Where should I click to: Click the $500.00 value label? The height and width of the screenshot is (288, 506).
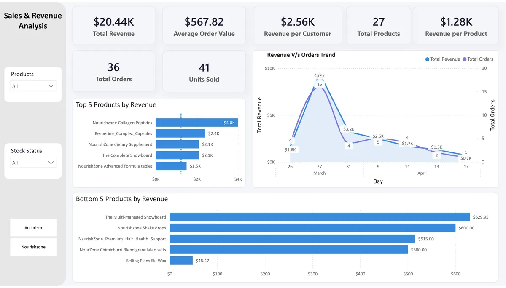tap(419, 250)
